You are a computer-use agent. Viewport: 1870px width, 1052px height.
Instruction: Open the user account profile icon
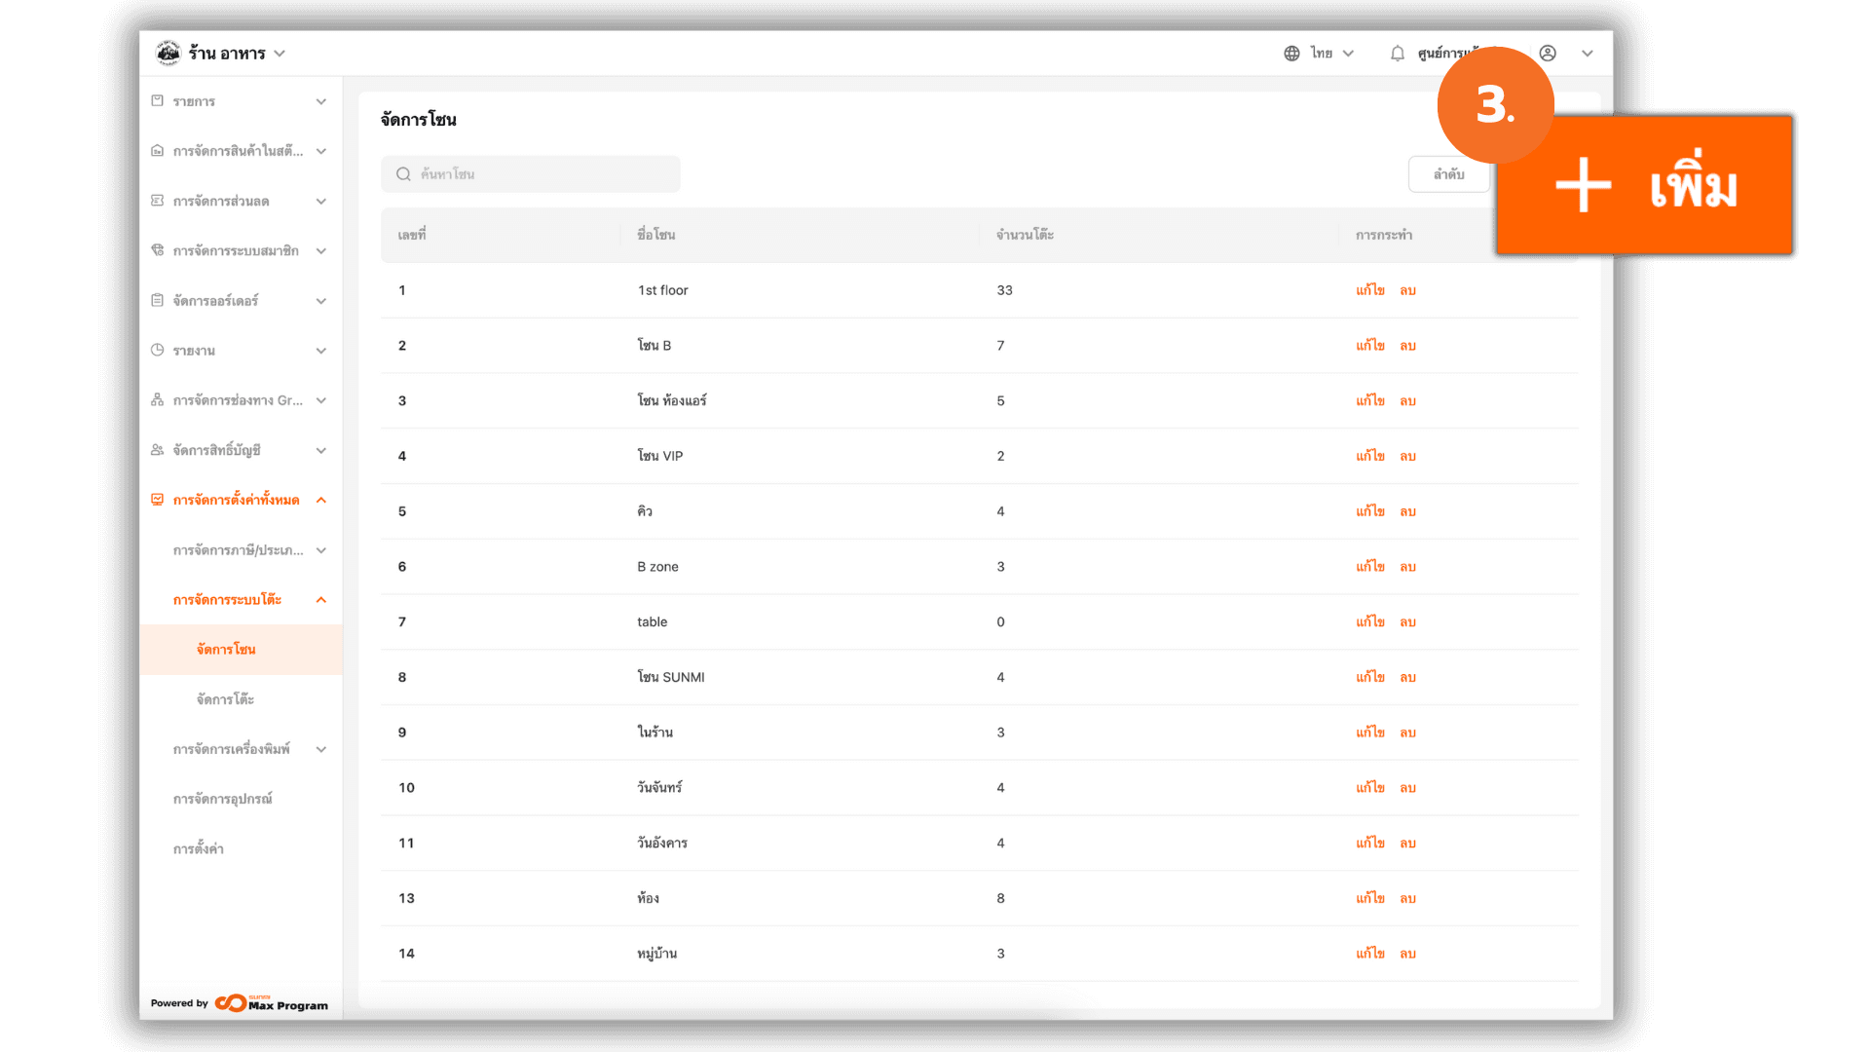1548,54
